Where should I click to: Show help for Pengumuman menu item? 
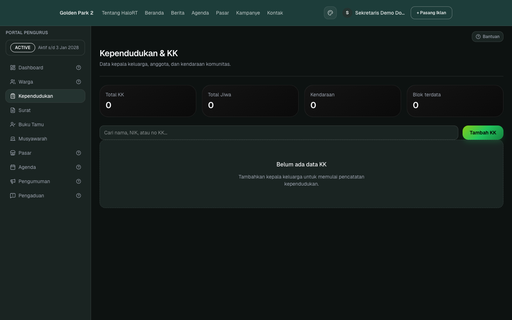[x=79, y=181]
